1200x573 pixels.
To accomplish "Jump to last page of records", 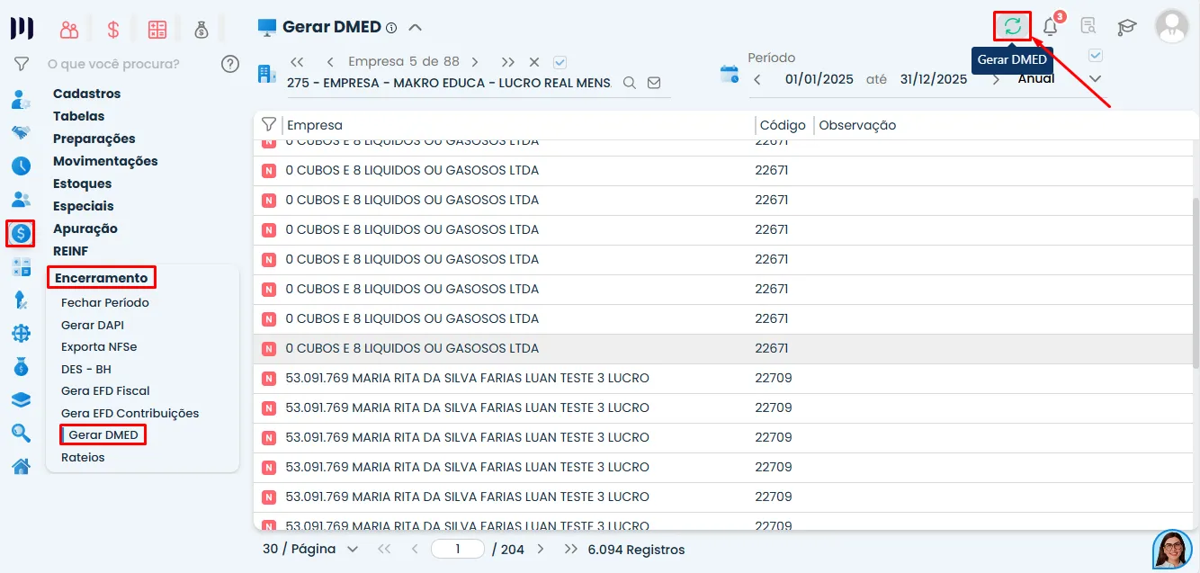I will coord(570,549).
